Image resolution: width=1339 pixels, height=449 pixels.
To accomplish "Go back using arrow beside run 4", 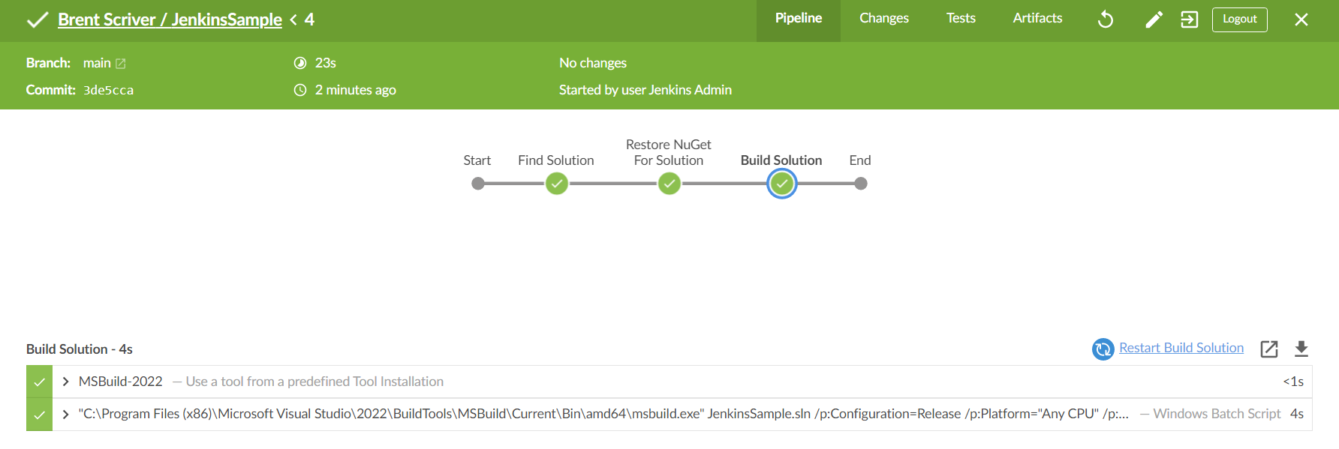I will [293, 19].
